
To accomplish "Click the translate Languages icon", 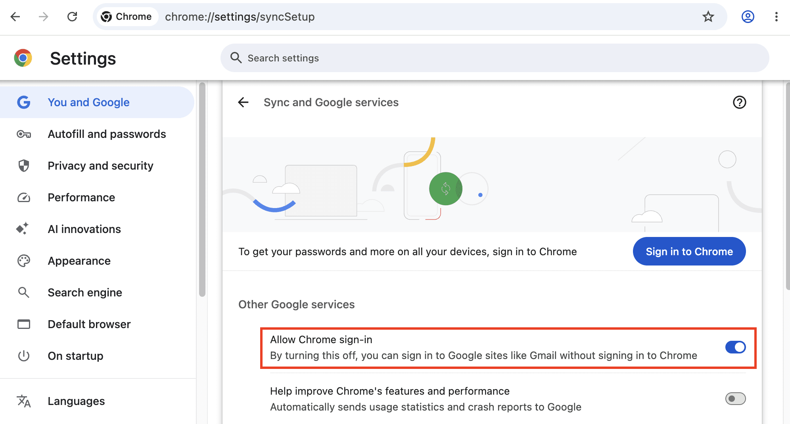I will click(24, 401).
